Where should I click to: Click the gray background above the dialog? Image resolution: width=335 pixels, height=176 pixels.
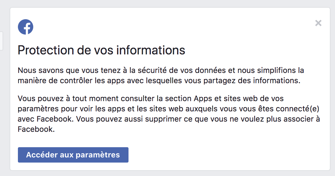pos(167,3)
